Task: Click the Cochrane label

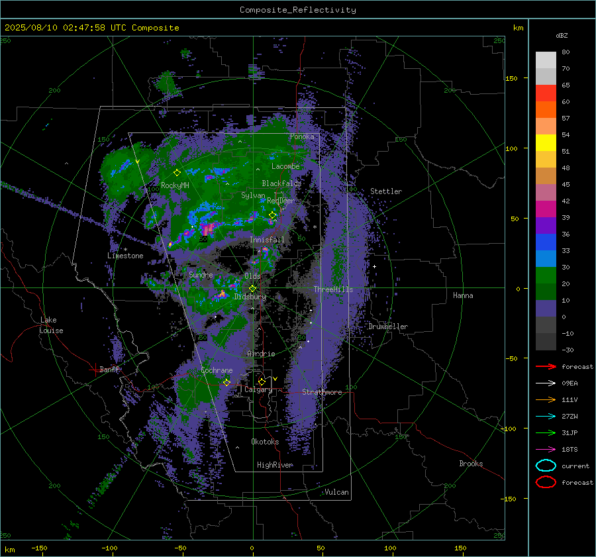Action: click(217, 370)
